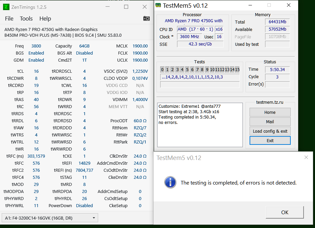The width and height of the screenshot is (315, 228).
Task: Click the camera screenshot icon in ZenTimings
Action: [146, 19]
